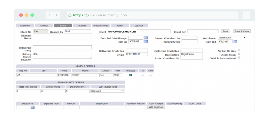Click the IN print icon

(143, 75)
